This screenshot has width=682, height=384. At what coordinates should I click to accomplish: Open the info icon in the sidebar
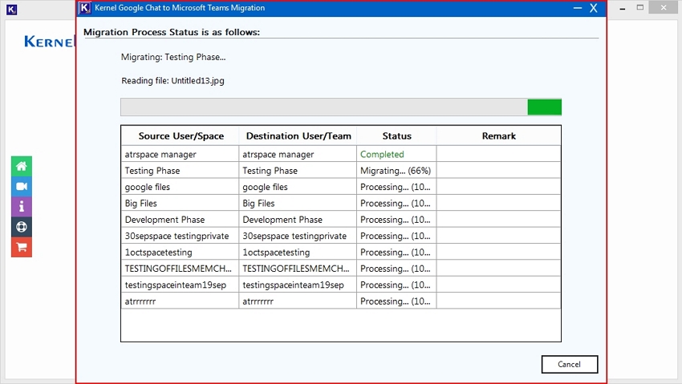(x=22, y=207)
